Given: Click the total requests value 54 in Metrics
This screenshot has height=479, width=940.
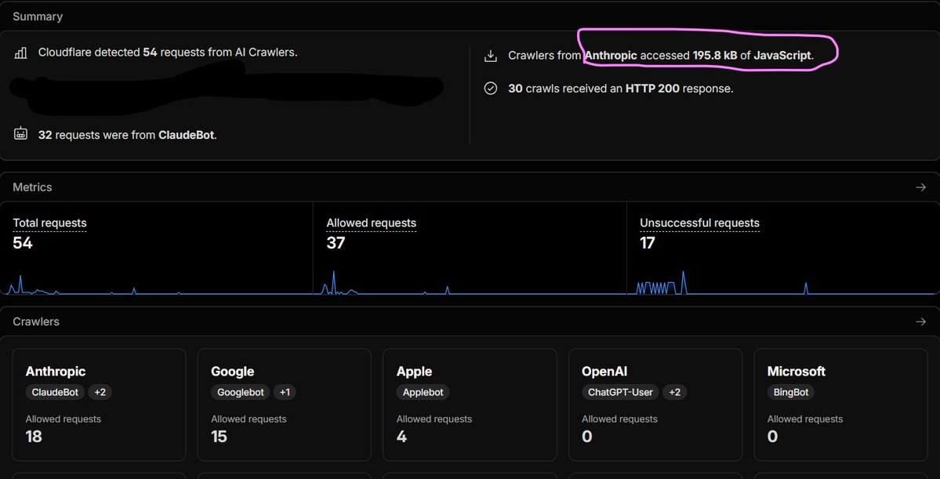Looking at the screenshot, I should pos(23,243).
